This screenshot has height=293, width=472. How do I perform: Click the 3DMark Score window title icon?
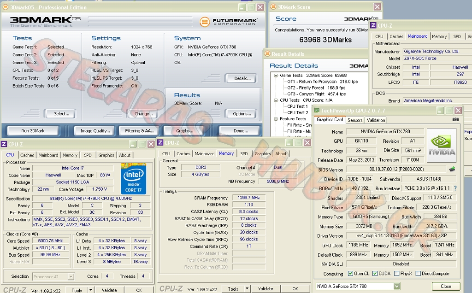[273, 7]
